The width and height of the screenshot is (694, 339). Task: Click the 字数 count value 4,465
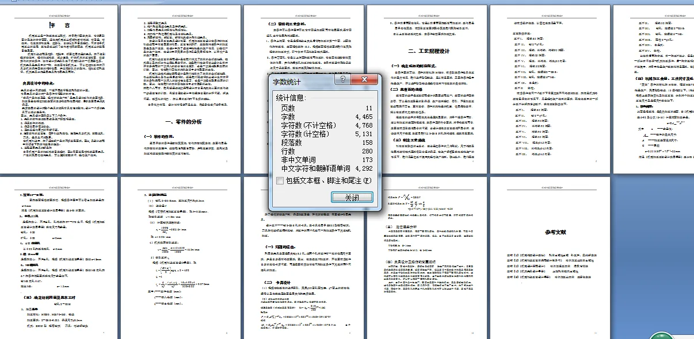point(365,117)
